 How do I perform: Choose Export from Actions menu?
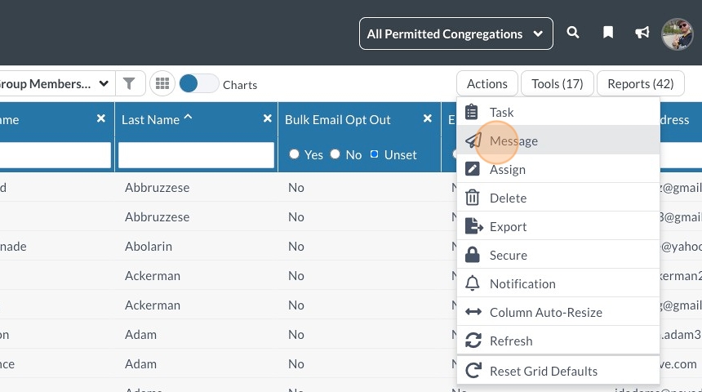[x=508, y=226]
